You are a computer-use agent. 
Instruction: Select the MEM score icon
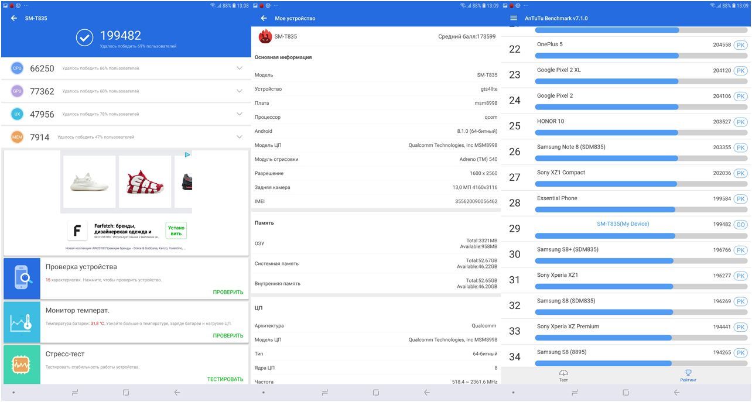pos(18,136)
